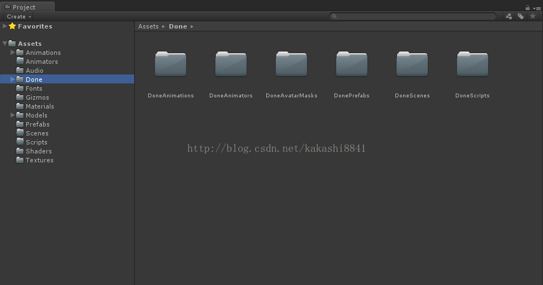Expand the Animations folder arrow

(13, 53)
